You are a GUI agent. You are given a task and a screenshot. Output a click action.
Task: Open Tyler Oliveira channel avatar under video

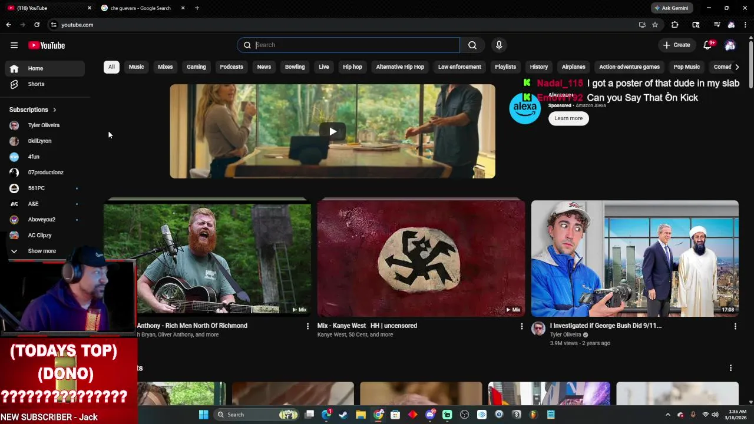538,329
